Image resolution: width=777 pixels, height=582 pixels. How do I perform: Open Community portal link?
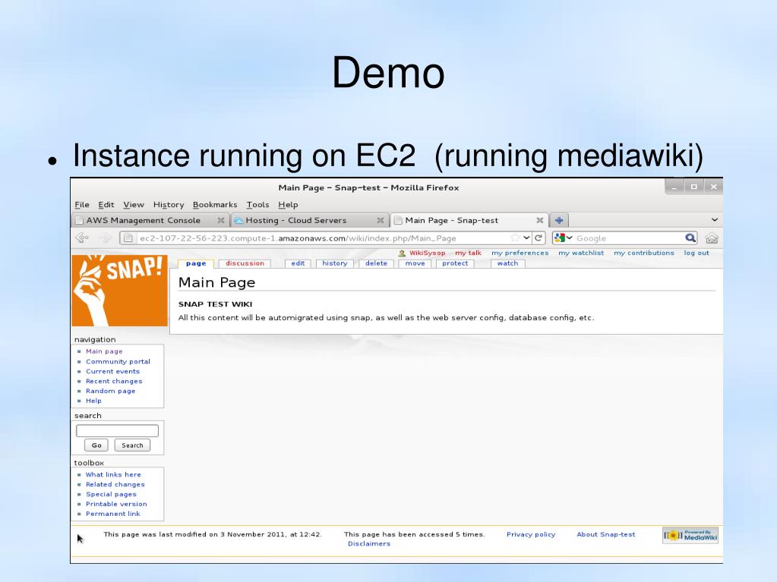coord(118,362)
